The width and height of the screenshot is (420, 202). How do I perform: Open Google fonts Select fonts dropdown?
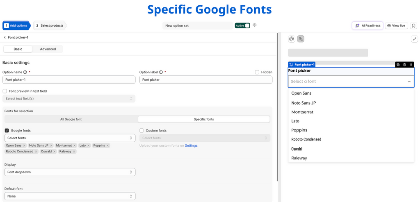click(70, 138)
